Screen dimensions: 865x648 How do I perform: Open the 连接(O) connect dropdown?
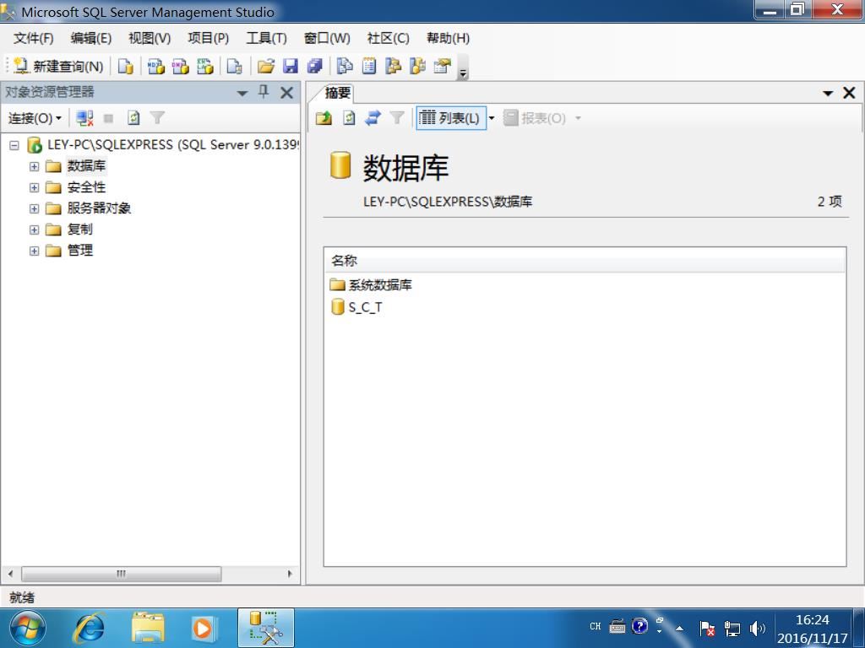coord(35,118)
